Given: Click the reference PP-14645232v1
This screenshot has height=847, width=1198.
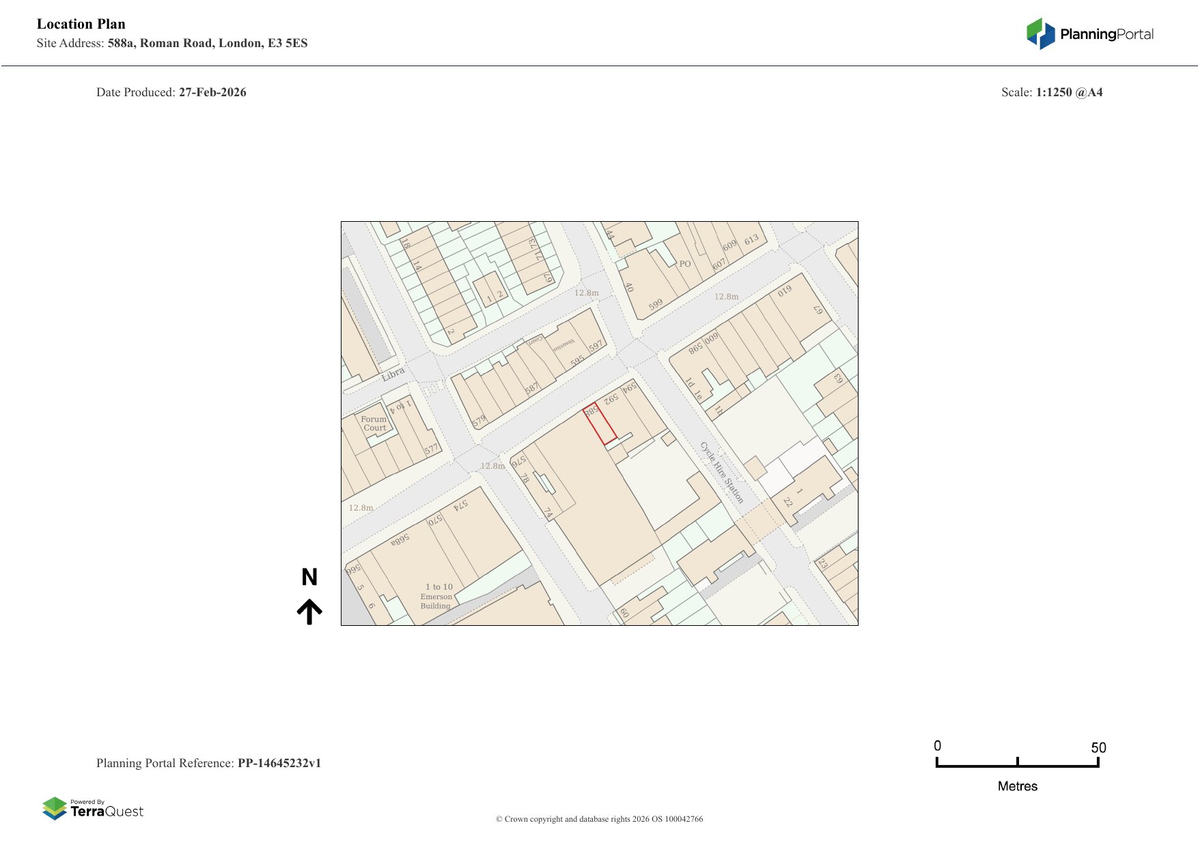Looking at the screenshot, I should point(279,763).
